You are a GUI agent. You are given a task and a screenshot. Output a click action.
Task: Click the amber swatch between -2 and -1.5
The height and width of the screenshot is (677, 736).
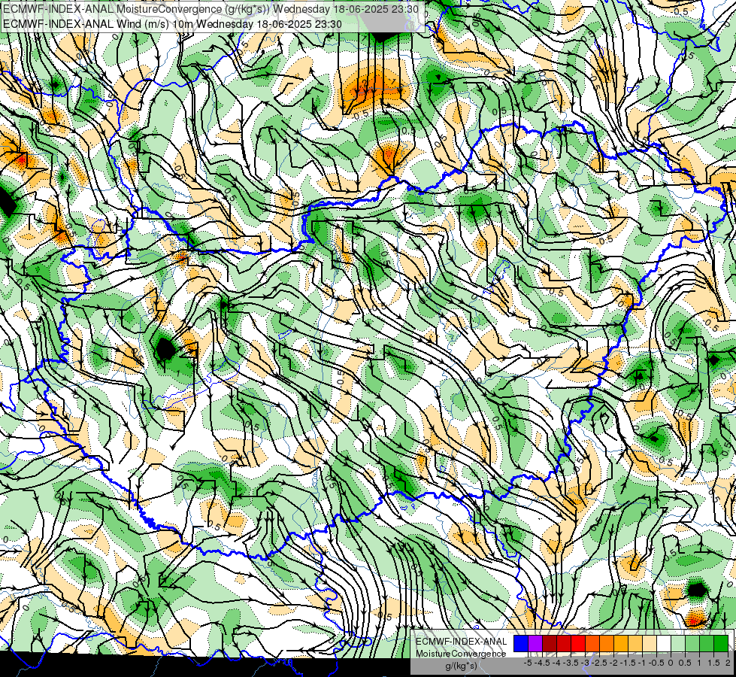pyautogui.click(x=621, y=644)
